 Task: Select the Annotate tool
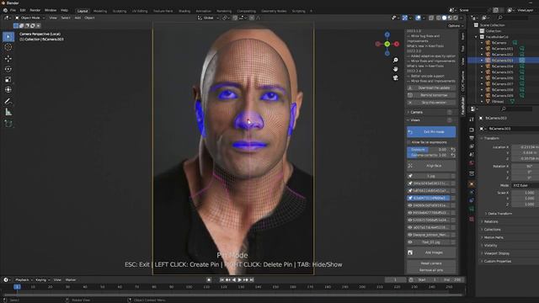[8, 101]
